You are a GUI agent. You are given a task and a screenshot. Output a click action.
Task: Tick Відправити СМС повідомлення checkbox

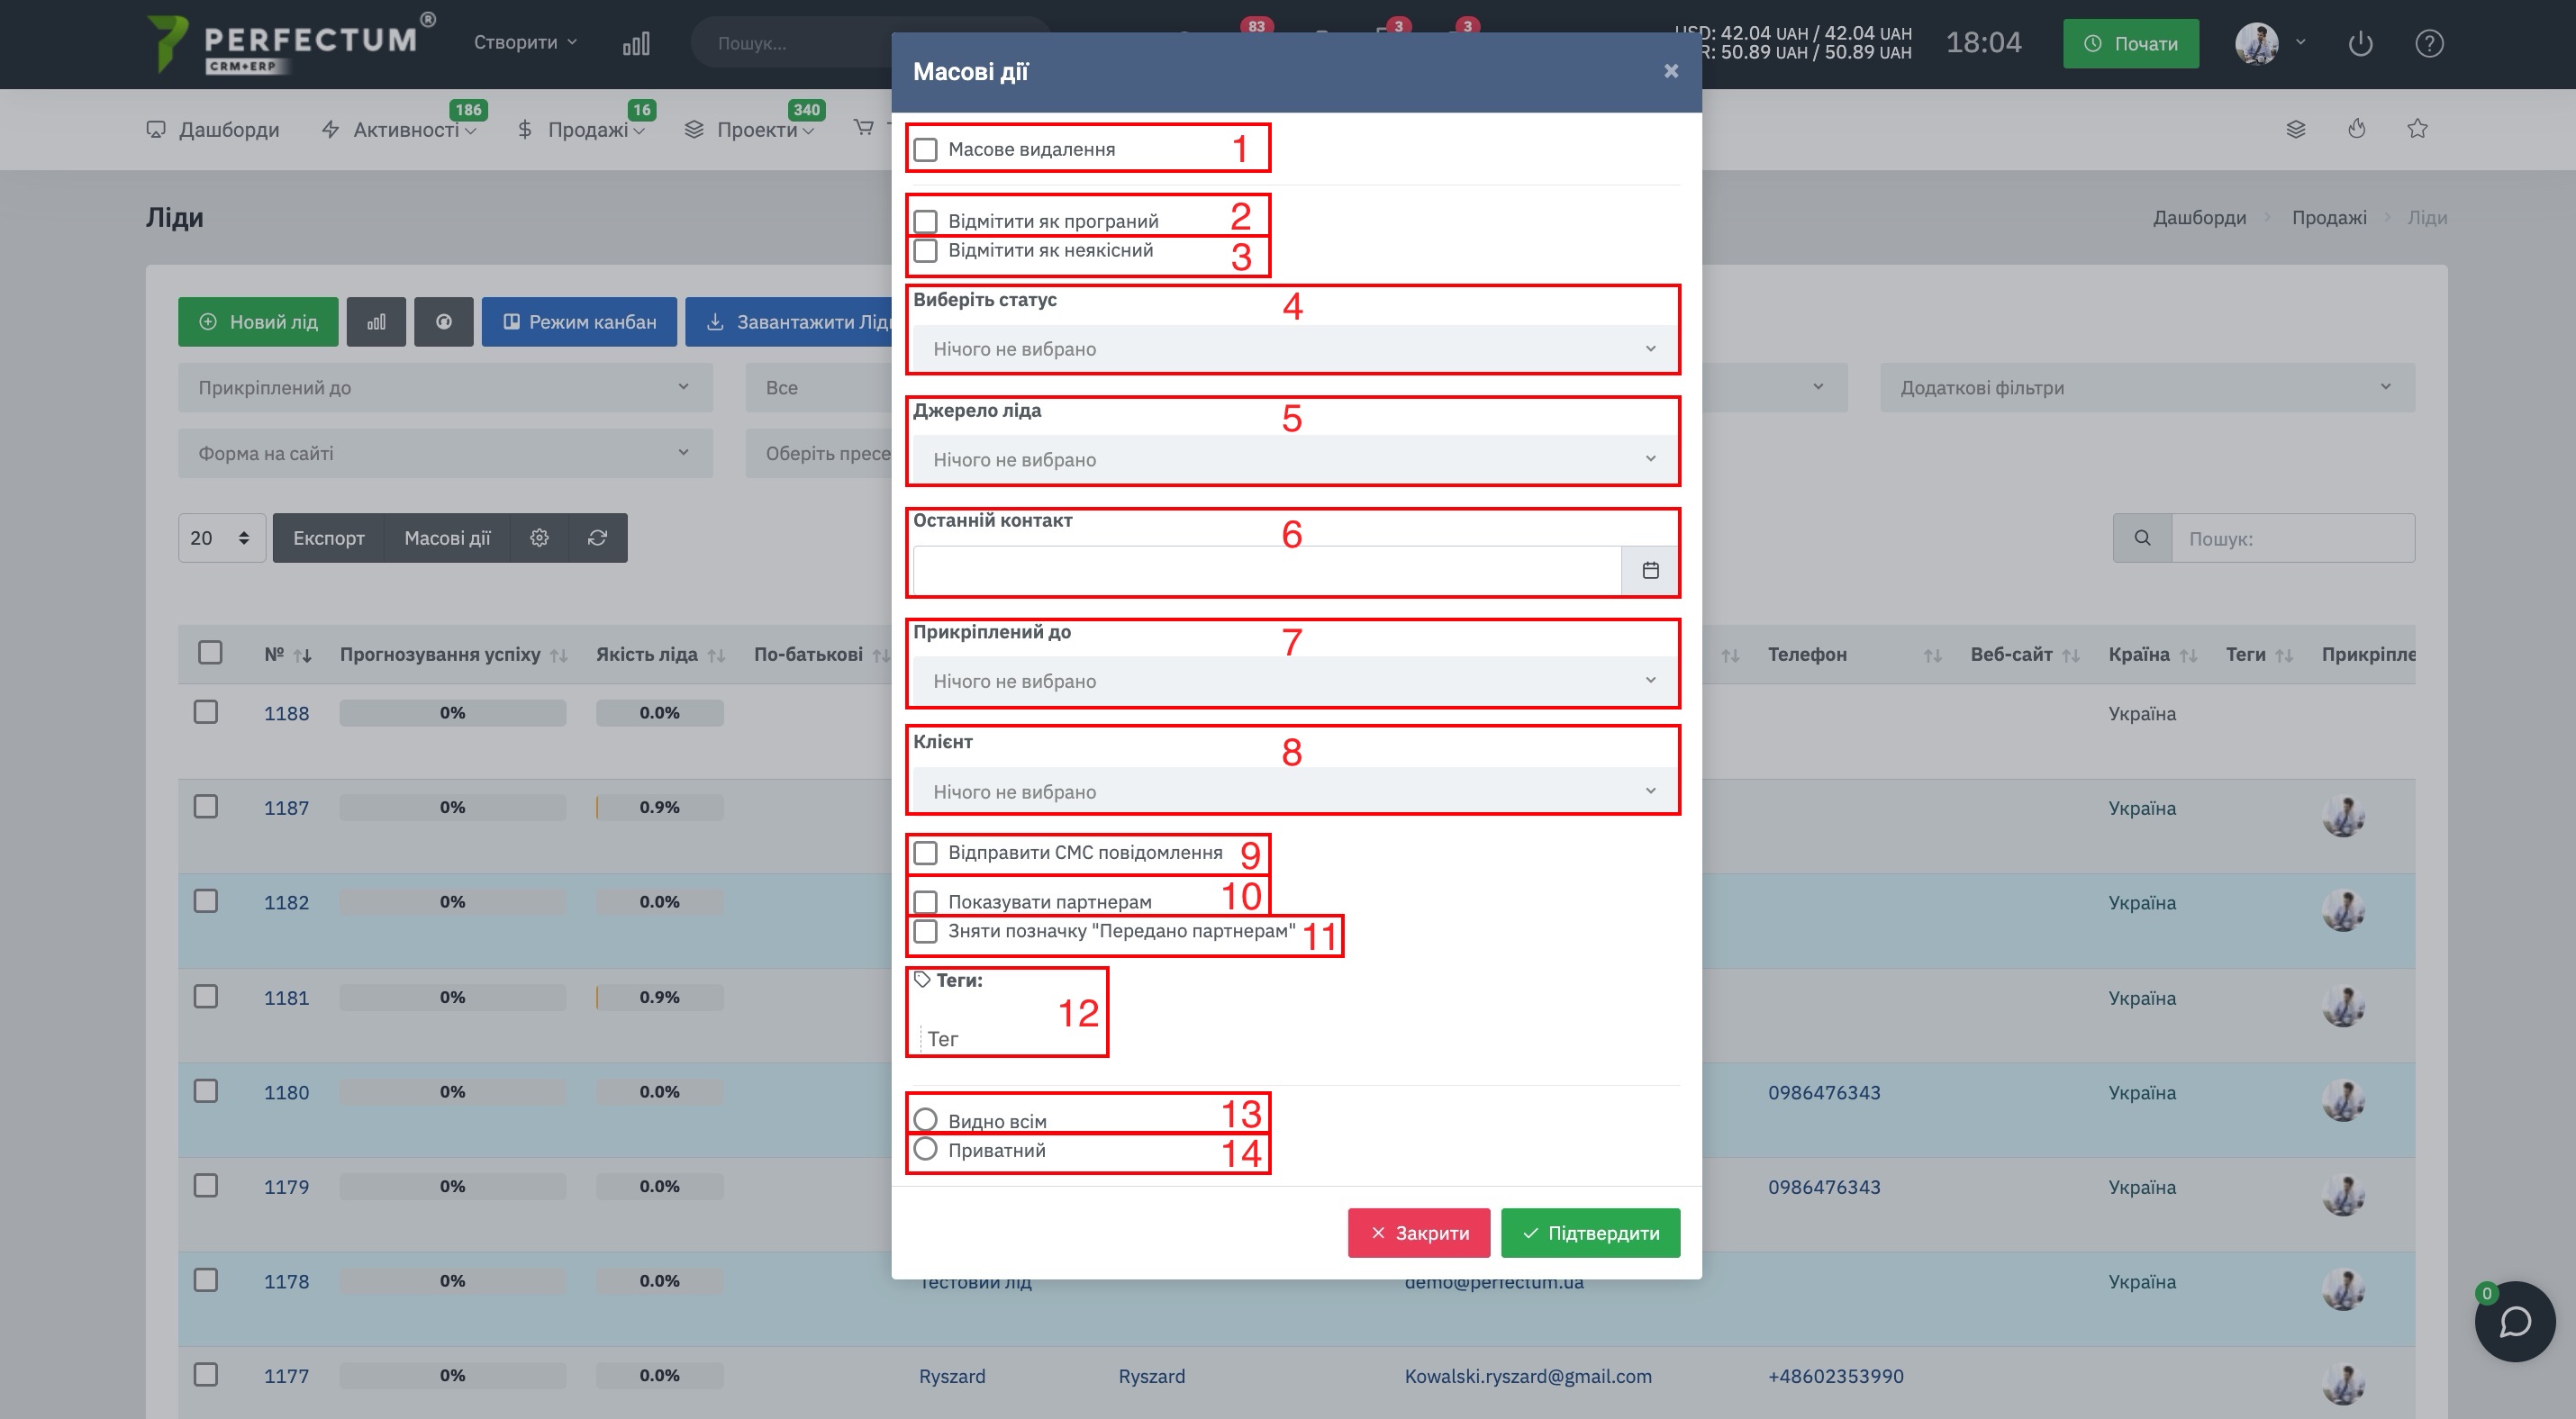[x=925, y=853]
